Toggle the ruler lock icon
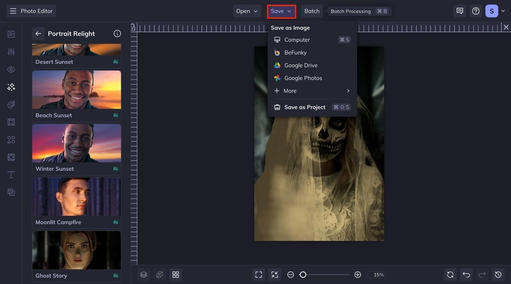 pyautogui.click(x=133, y=27)
